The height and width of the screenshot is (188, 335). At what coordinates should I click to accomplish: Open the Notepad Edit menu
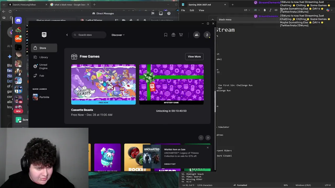pos(192,10)
